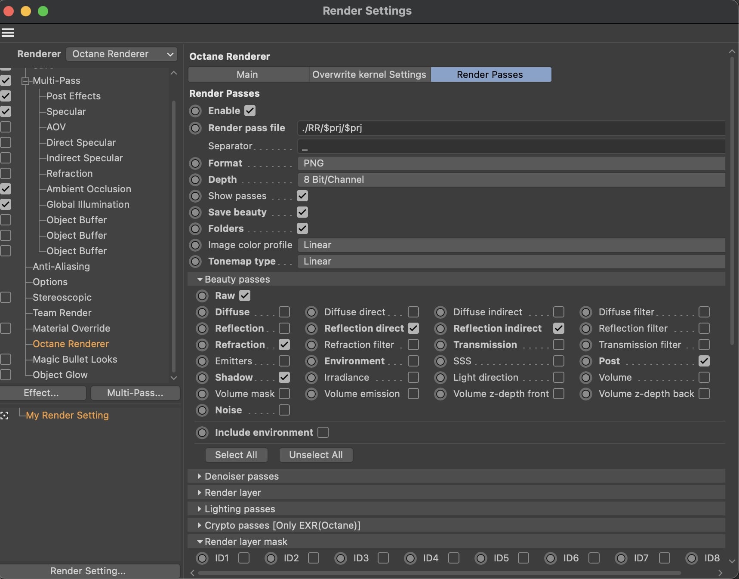Disable the Post pass checkbox

(x=704, y=361)
